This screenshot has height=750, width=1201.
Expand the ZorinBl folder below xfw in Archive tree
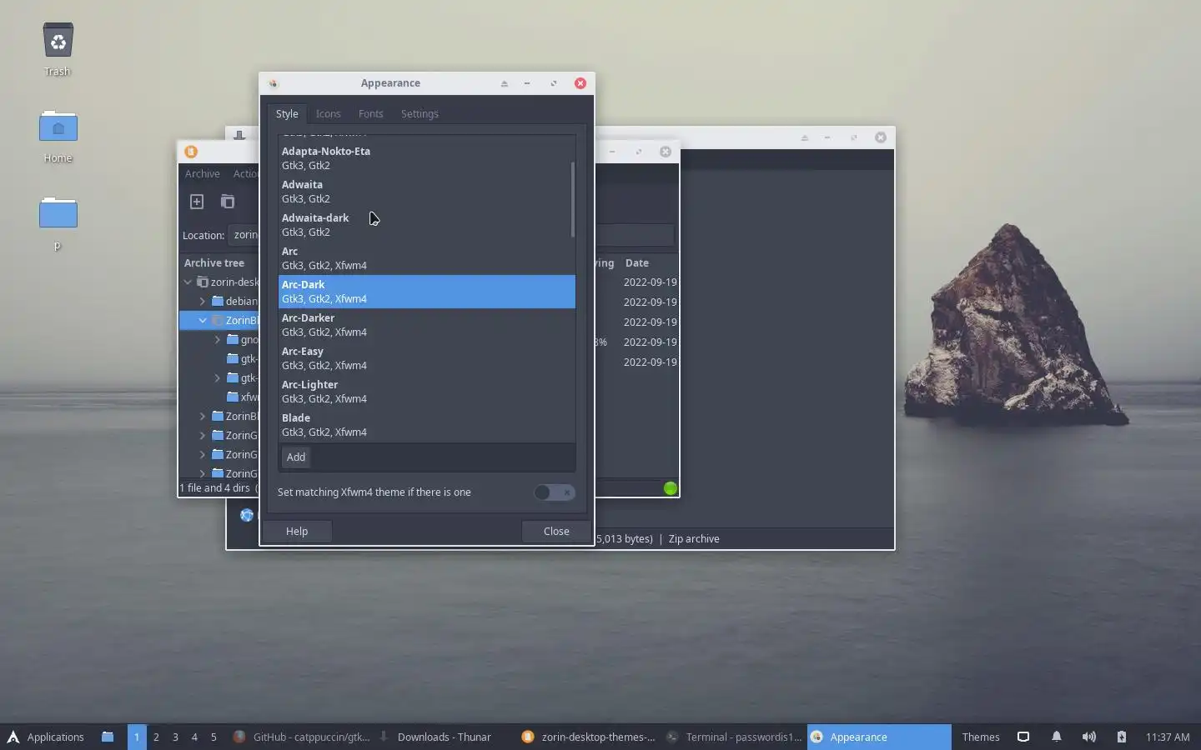pyautogui.click(x=203, y=417)
